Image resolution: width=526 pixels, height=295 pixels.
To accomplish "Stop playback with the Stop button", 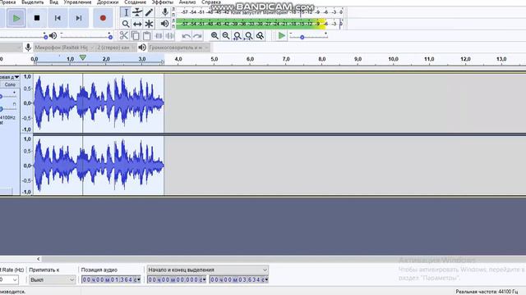I will pos(37,18).
